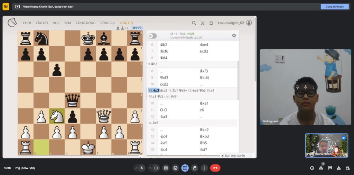354x175 pixels.
Task: Raise hand in the meeting
Action: coord(195,168)
